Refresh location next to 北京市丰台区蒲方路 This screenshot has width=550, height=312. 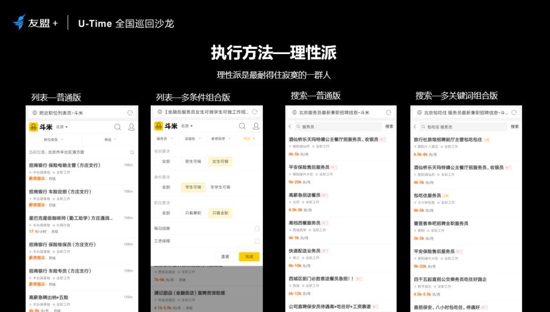pos(132,152)
